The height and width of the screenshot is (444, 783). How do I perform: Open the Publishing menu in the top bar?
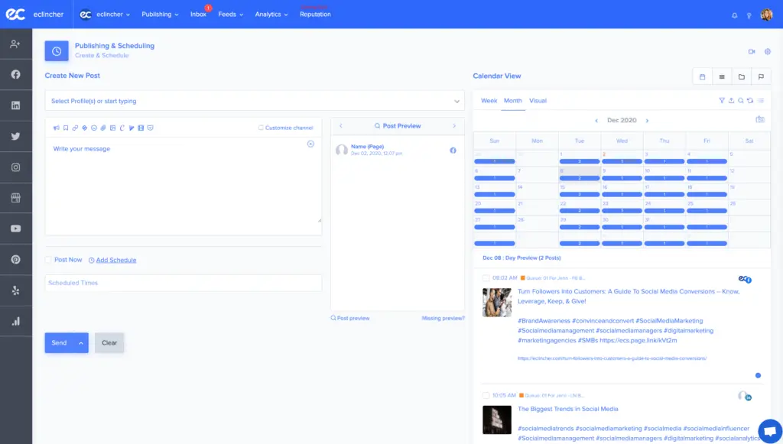pyautogui.click(x=158, y=14)
